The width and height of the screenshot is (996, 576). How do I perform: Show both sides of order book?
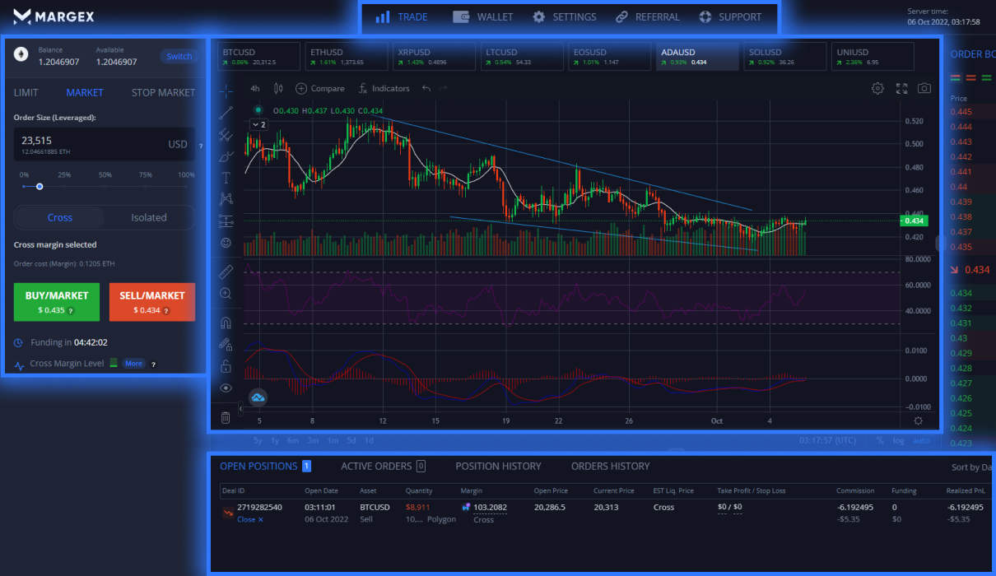click(956, 77)
